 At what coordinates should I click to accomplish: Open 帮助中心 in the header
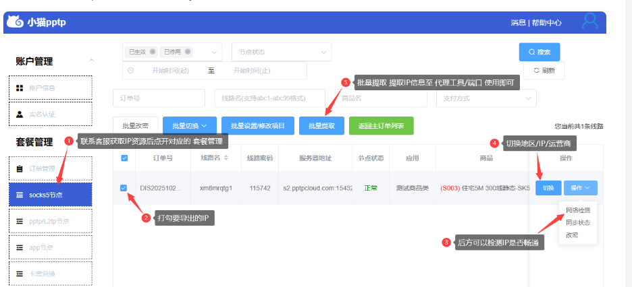[546, 23]
